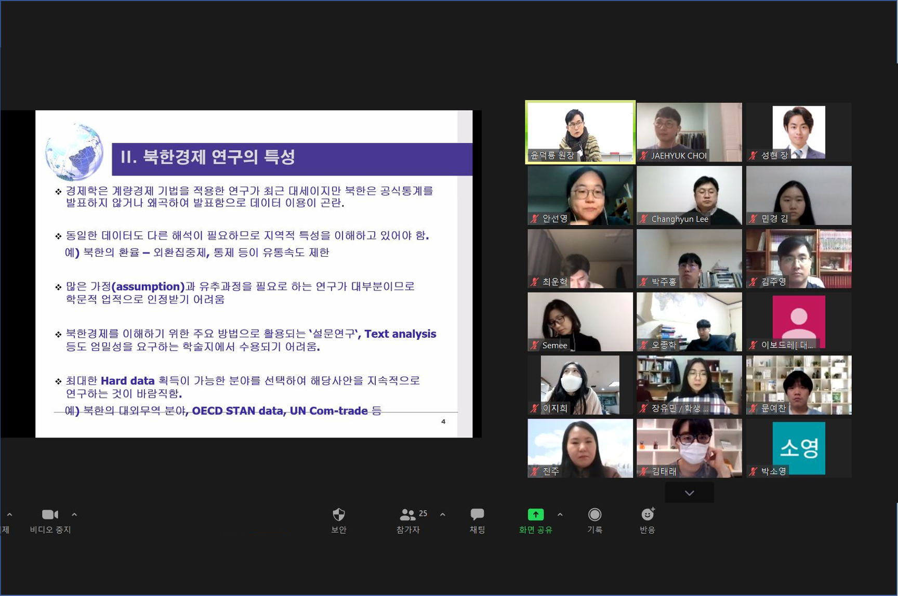Image resolution: width=898 pixels, height=596 pixels.
Task: Click the shared presentation slide
Action: (x=254, y=273)
